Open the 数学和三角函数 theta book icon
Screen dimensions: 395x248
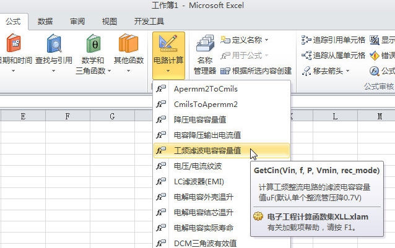pos(93,43)
